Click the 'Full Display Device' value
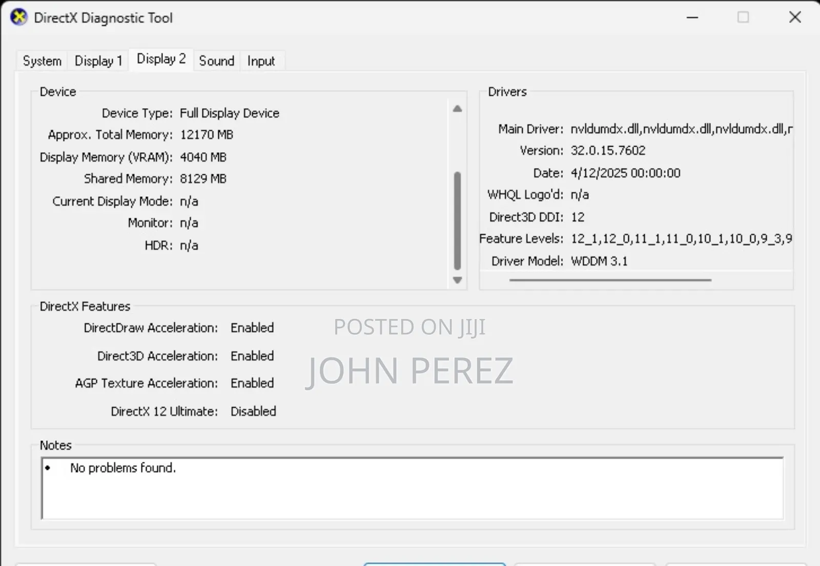This screenshot has height=566, width=820. 230,113
